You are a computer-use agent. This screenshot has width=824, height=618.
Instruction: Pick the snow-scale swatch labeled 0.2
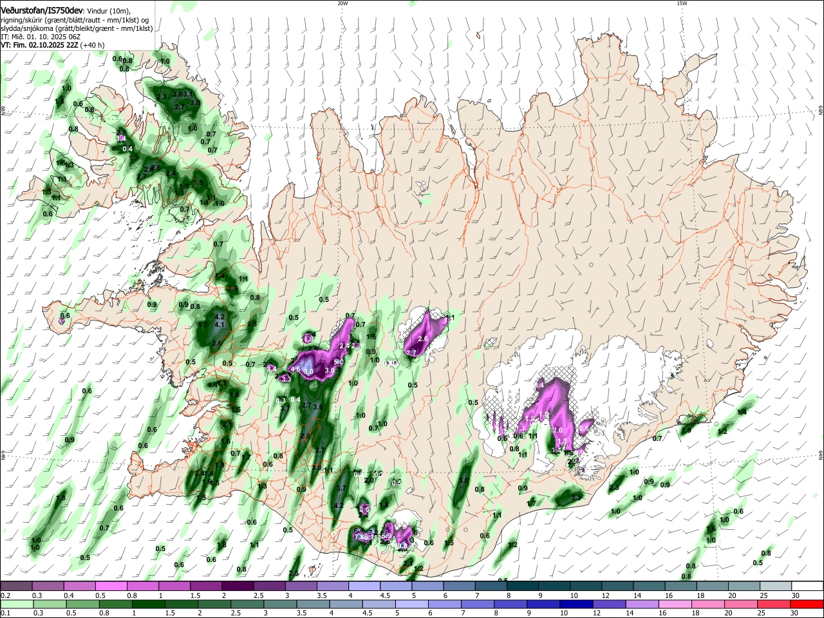[15, 586]
